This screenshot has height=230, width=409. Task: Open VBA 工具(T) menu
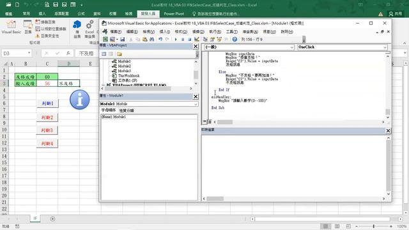coord(231,31)
